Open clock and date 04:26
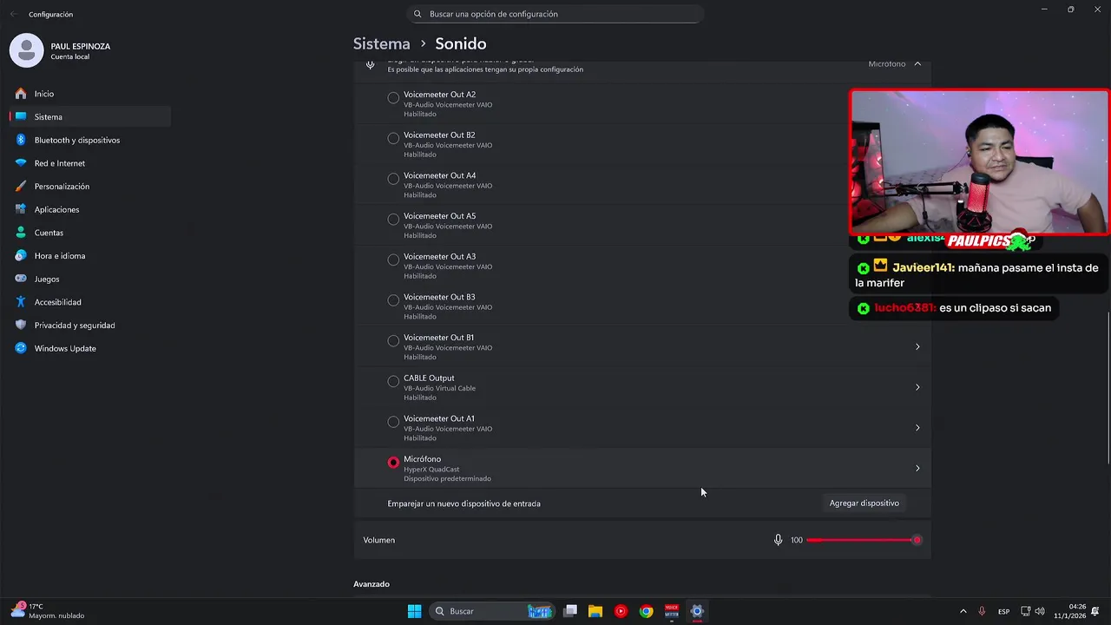Image resolution: width=1111 pixels, height=625 pixels. 1070,611
